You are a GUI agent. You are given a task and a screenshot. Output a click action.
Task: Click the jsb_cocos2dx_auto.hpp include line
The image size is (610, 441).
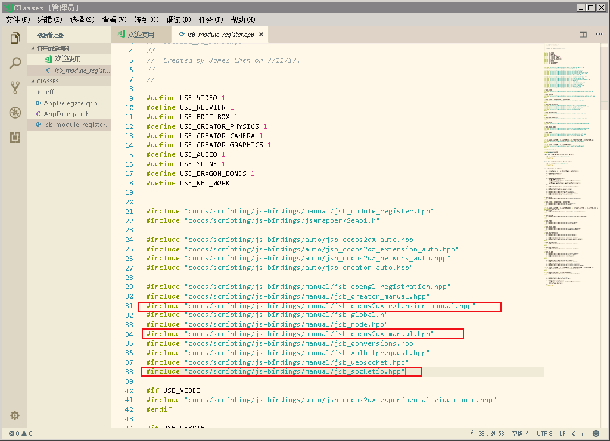pyautogui.click(x=282, y=240)
